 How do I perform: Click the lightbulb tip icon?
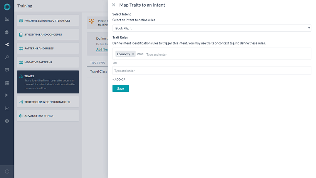[91, 22]
